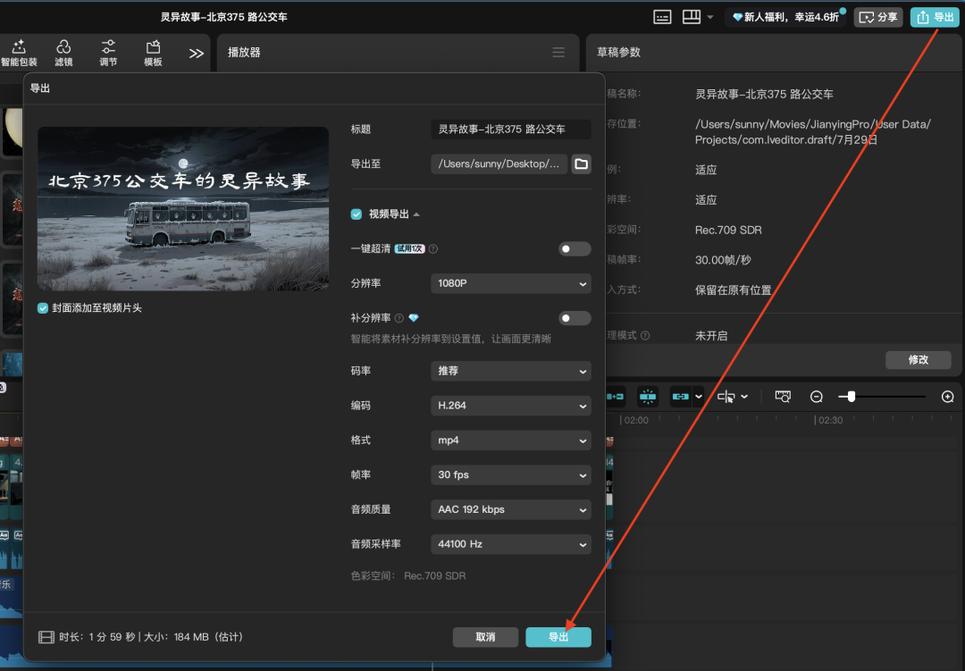Open the 调节 (Adjust) panel
Screen dimensions: 965x671
tap(108, 52)
